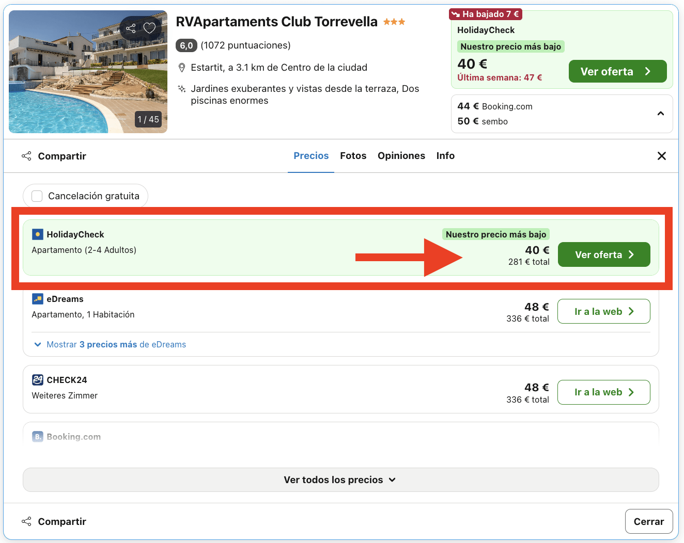Click the hotel photo thumbnail showing 1/45
The height and width of the screenshot is (543, 684).
tap(88, 71)
